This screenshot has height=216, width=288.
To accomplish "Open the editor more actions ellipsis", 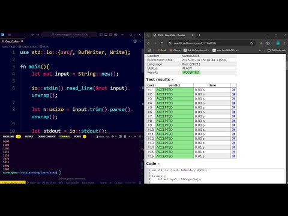I will [x=140, y=41].
